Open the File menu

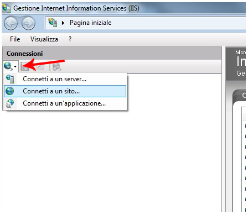click(x=15, y=39)
